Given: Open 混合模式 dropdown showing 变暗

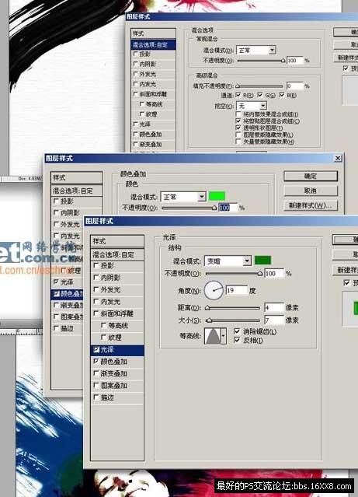Looking at the screenshot, I should (228, 261).
